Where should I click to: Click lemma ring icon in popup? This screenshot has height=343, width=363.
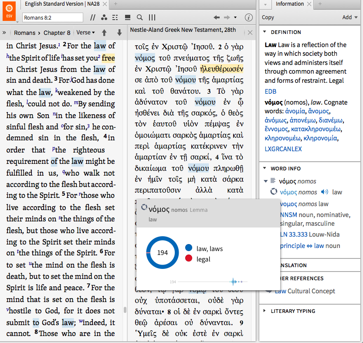(144, 207)
